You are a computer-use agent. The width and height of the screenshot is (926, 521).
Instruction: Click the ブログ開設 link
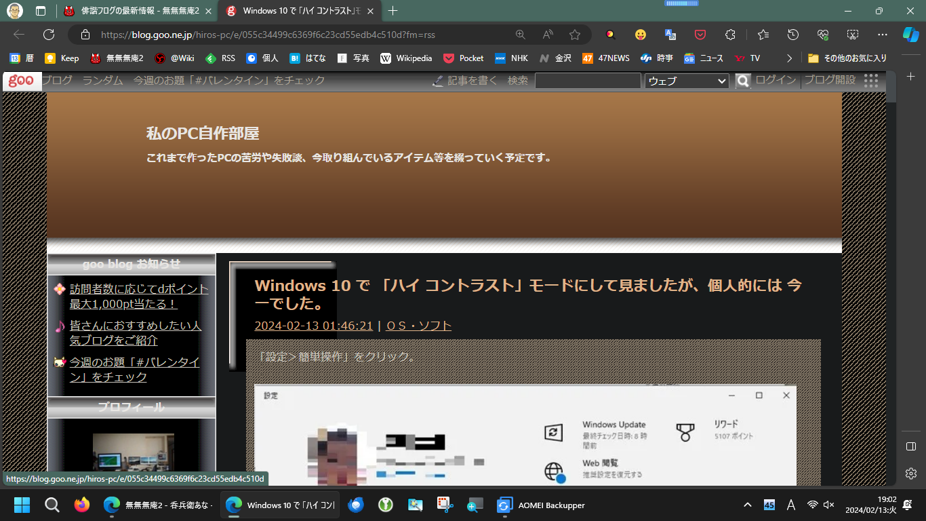[830, 81]
